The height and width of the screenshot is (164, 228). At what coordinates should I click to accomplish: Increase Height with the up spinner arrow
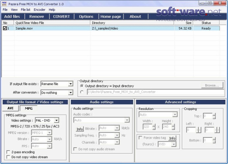pos(173,125)
